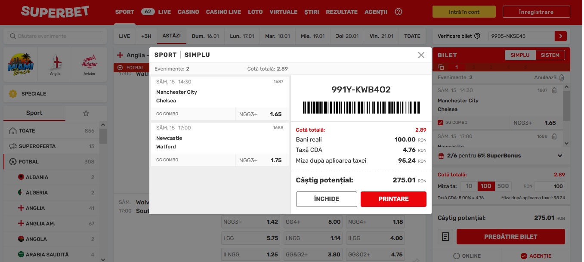Go to Casino Live section

click(x=223, y=12)
